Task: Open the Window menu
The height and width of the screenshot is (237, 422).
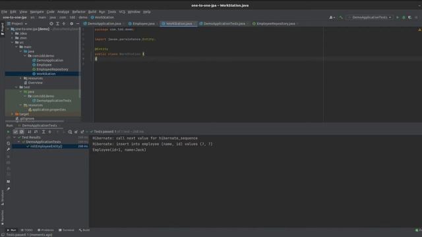Action: tap(134, 12)
